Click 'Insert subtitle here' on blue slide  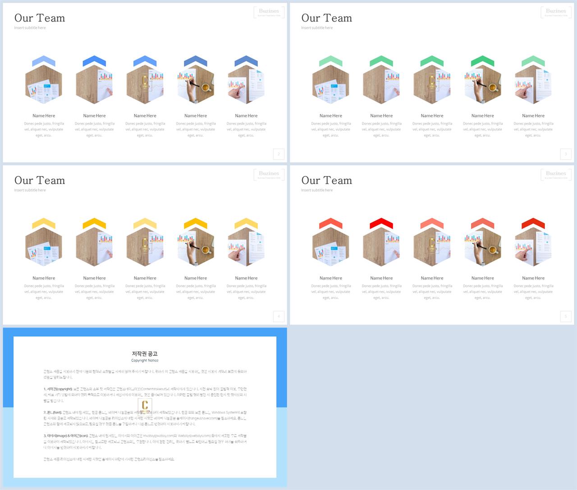(30, 28)
